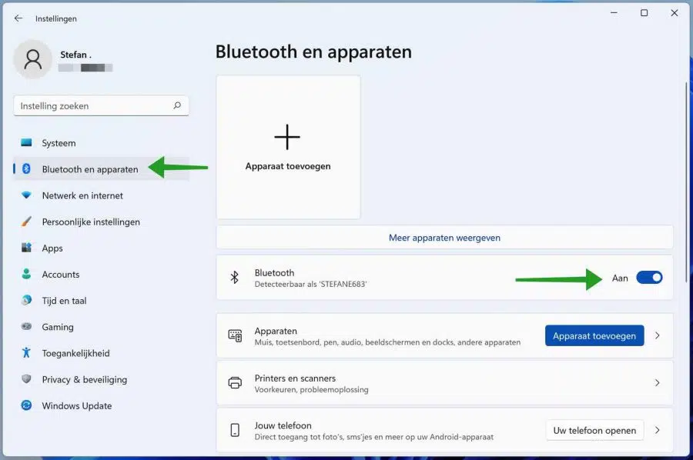Click the Apps icon in sidebar

(x=26, y=248)
